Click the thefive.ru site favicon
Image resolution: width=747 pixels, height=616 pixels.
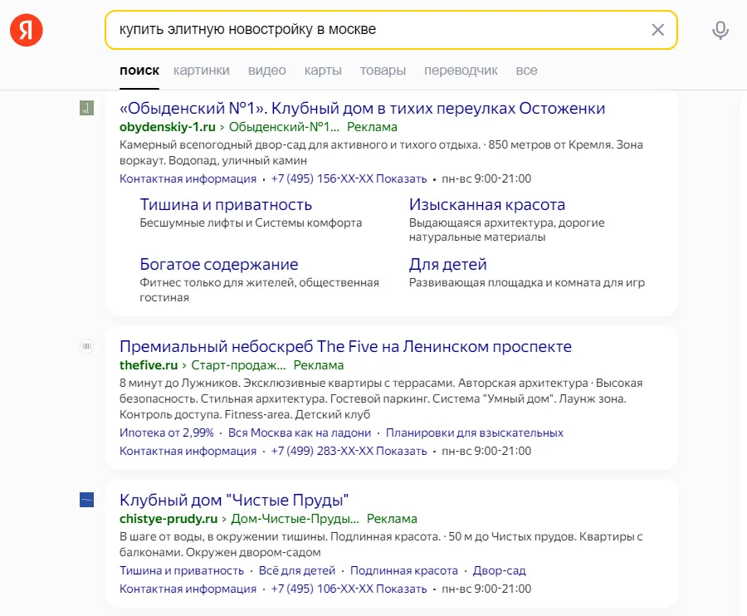pyautogui.click(x=86, y=346)
